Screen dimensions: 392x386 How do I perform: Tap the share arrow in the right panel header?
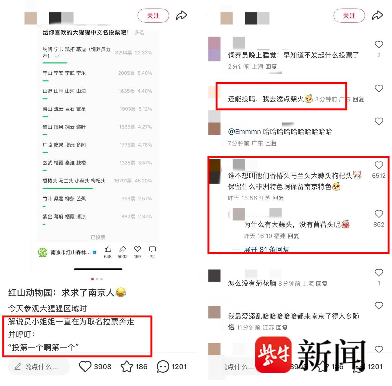click(x=377, y=16)
